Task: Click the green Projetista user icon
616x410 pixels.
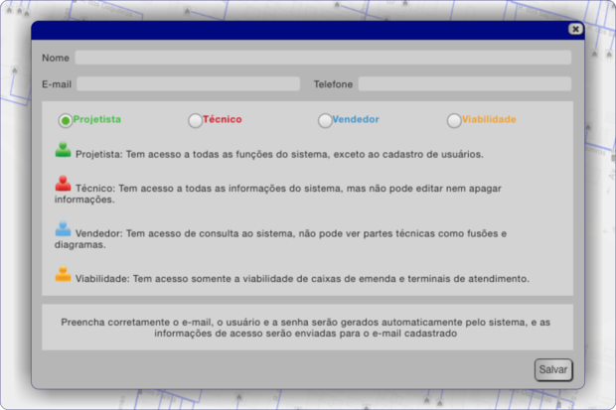Action: tap(64, 151)
